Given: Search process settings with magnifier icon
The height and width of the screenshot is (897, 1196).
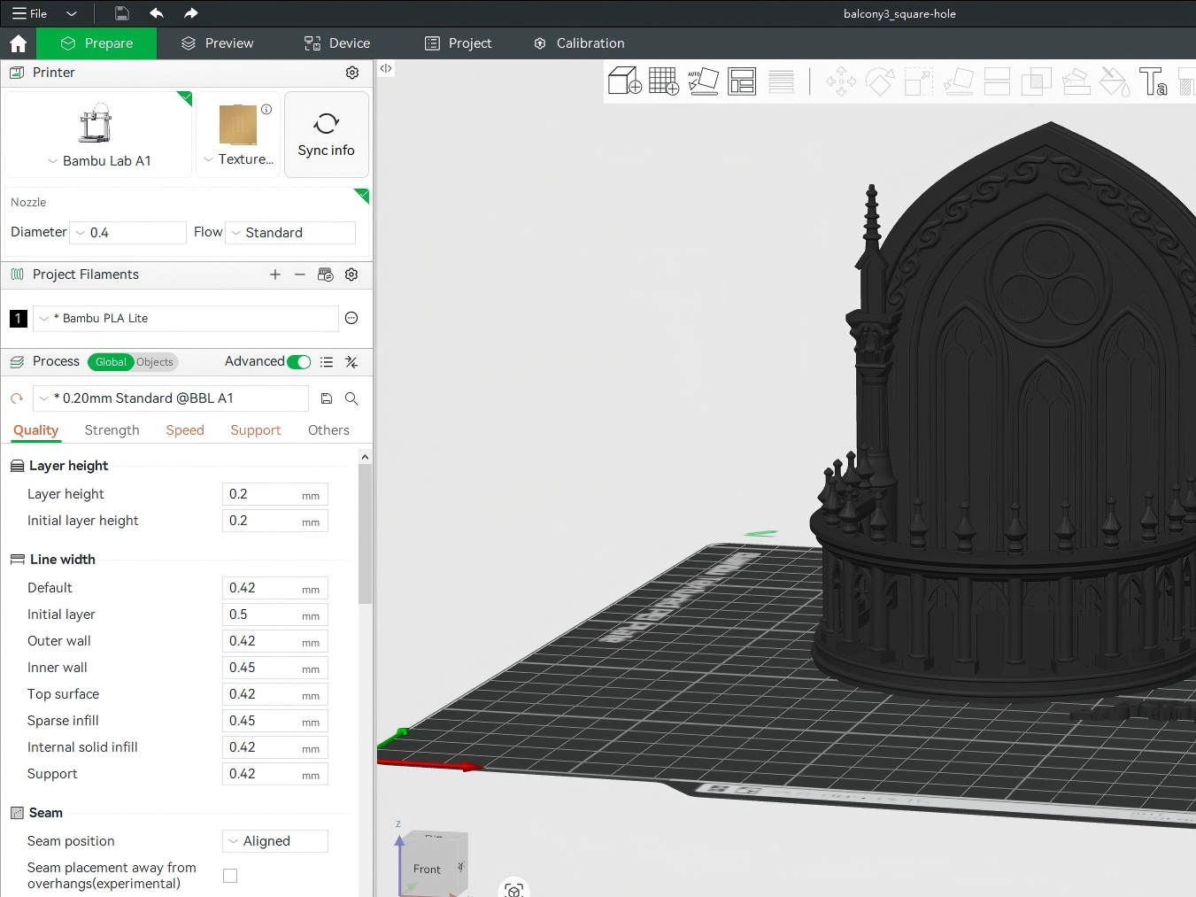Looking at the screenshot, I should coord(351,398).
